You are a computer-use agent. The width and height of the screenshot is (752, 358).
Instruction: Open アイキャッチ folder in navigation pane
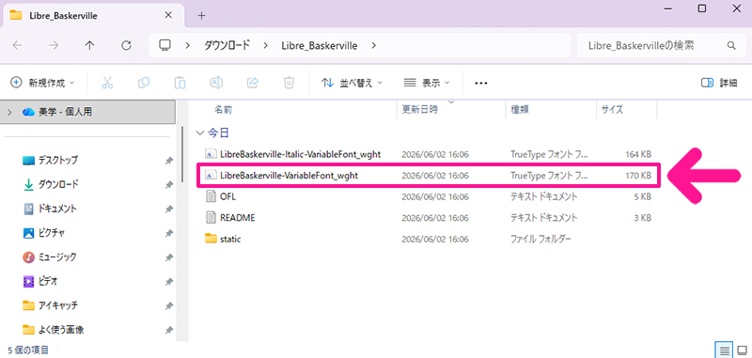(x=57, y=305)
